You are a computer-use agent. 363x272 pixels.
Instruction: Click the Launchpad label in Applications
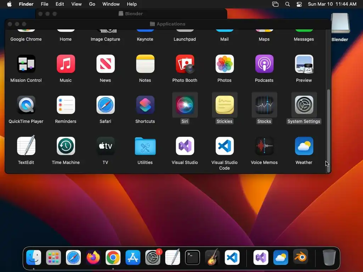(185, 39)
